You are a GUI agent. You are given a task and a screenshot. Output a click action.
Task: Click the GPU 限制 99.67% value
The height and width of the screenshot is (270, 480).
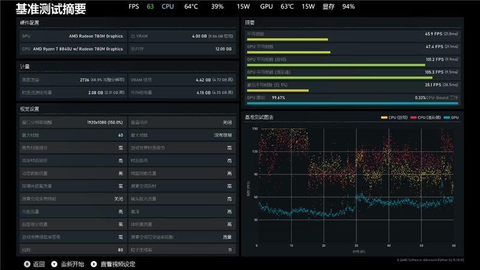tap(278, 98)
